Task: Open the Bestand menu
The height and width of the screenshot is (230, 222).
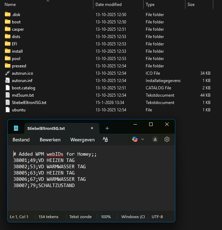Action: click(21, 140)
